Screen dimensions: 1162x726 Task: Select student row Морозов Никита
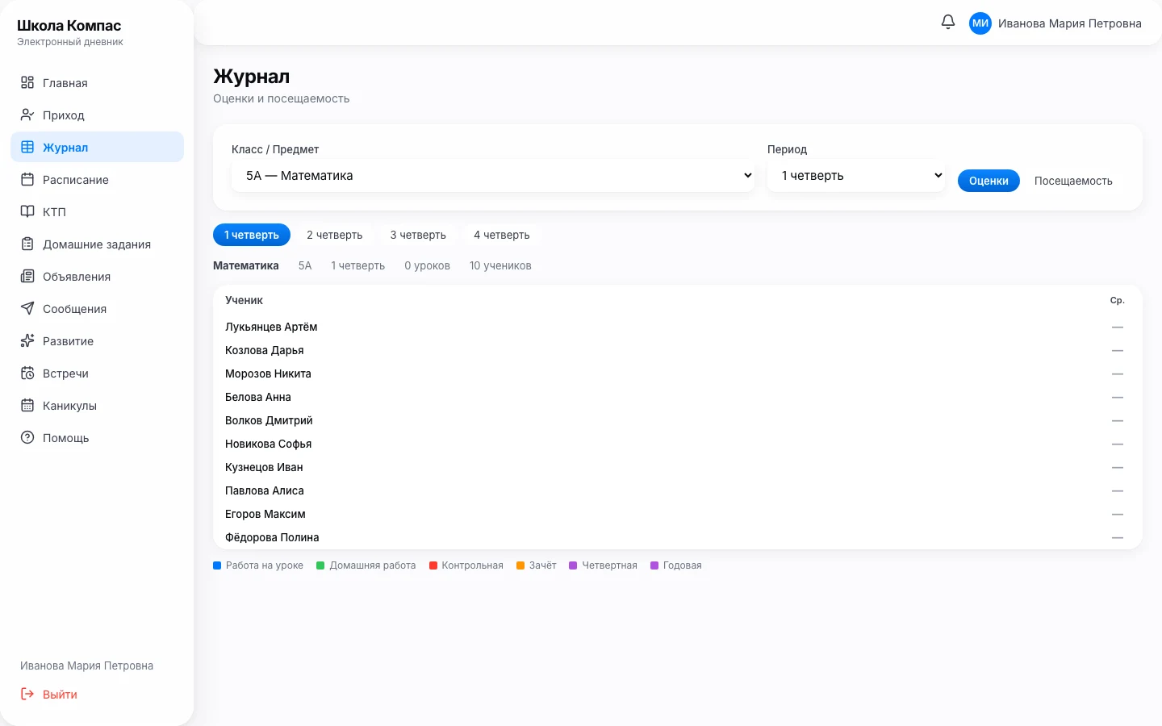tap(678, 373)
